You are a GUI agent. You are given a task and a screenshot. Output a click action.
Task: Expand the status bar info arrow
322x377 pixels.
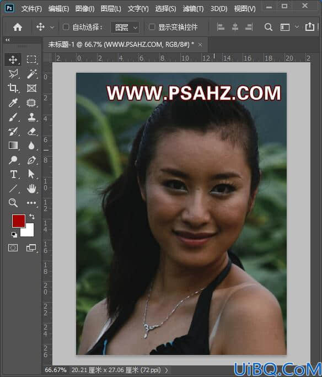point(167,370)
